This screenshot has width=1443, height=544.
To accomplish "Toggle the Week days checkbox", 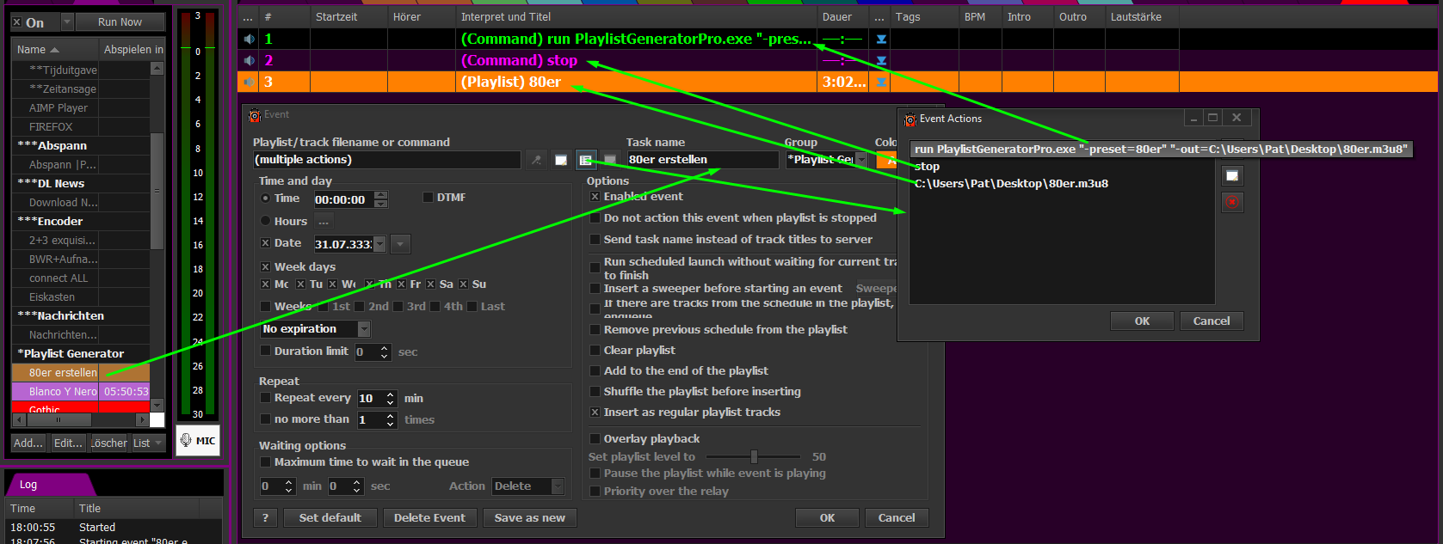I will [x=265, y=267].
